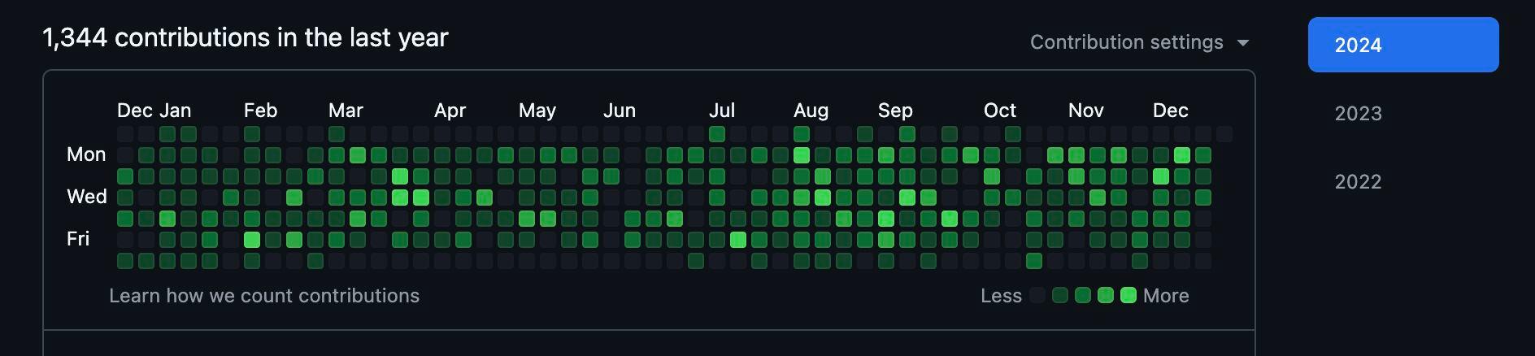Image resolution: width=1535 pixels, height=356 pixels.
Task: Click the Contribution settings caret arrow
Action: [x=1242, y=43]
